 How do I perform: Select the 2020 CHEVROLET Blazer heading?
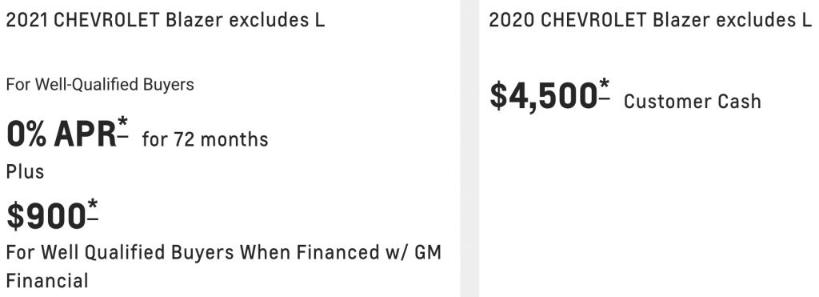tap(650, 20)
